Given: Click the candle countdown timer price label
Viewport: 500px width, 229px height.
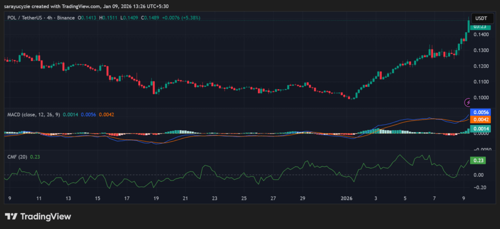Looking at the screenshot, I should click(480, 26).
